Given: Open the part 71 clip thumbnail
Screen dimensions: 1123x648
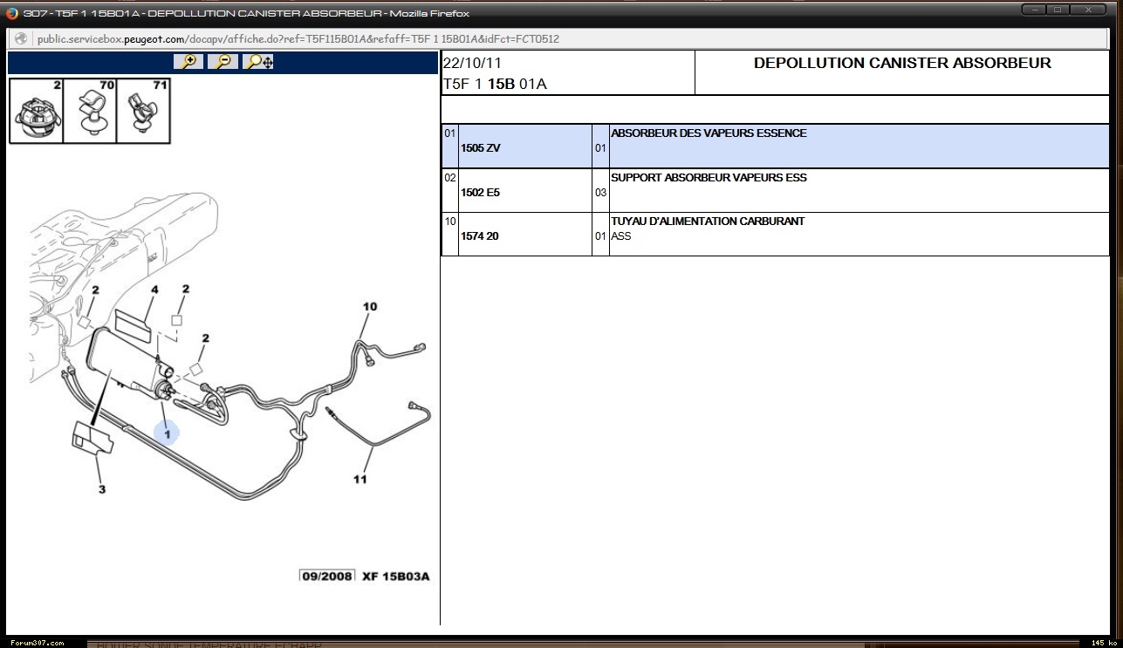Looking at the screenshot, I should point(143,111).
